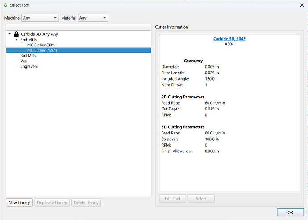Click the Duplicate Library button

(x=52, y=202)
